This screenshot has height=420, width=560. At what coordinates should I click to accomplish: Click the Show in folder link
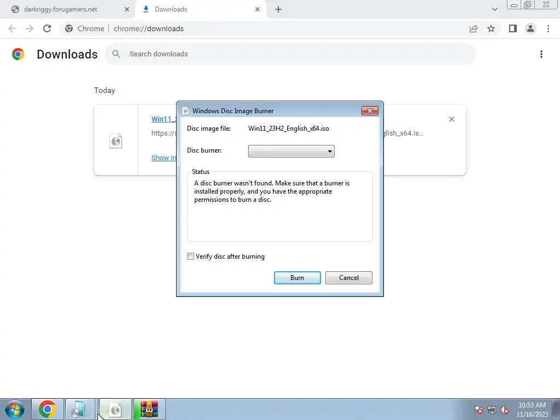tap(164, 158)
